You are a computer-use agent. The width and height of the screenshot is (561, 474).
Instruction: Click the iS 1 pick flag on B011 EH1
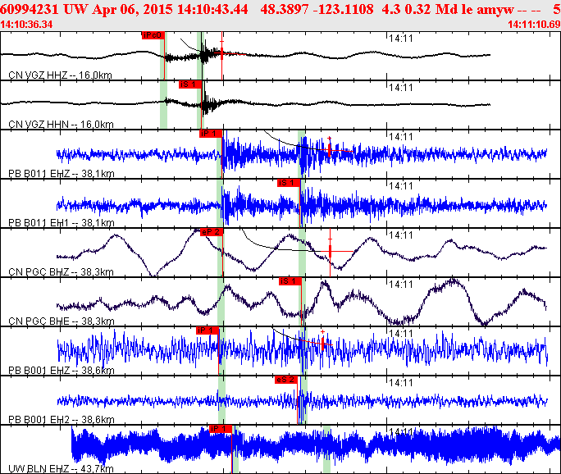pos(289,183)
